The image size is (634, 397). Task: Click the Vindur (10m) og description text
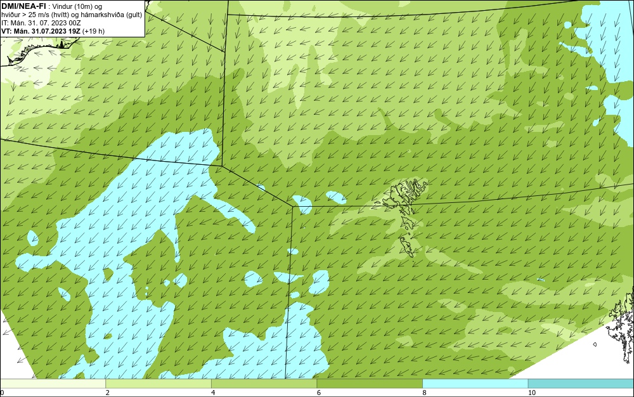(77, 6)
